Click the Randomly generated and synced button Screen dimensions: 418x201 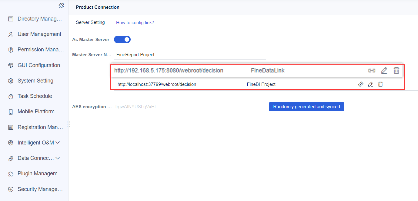[306, 106]
